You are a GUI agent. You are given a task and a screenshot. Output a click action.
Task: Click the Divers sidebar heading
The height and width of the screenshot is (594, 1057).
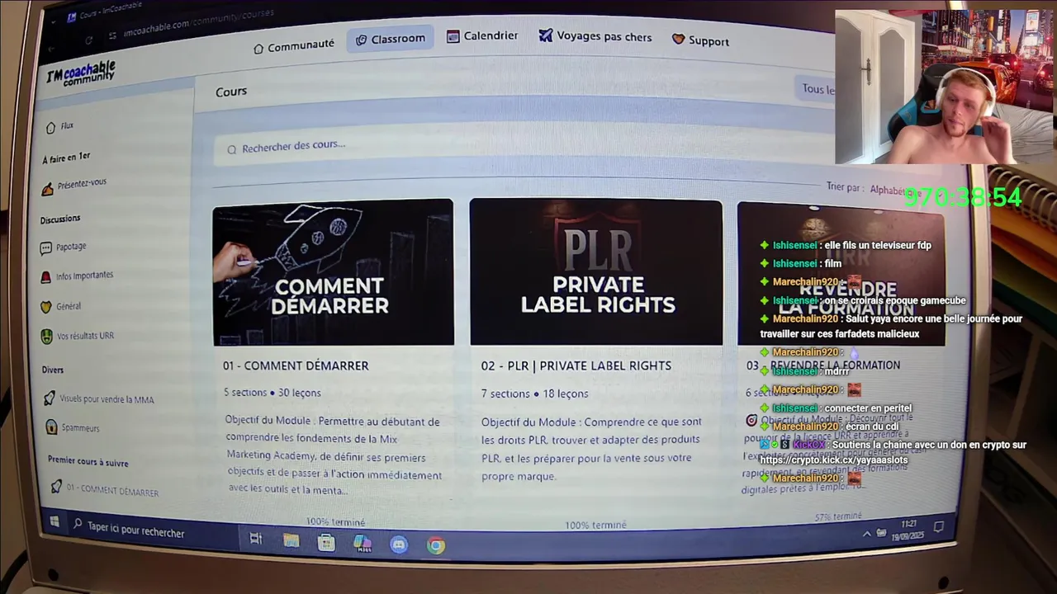click(53, 370)
